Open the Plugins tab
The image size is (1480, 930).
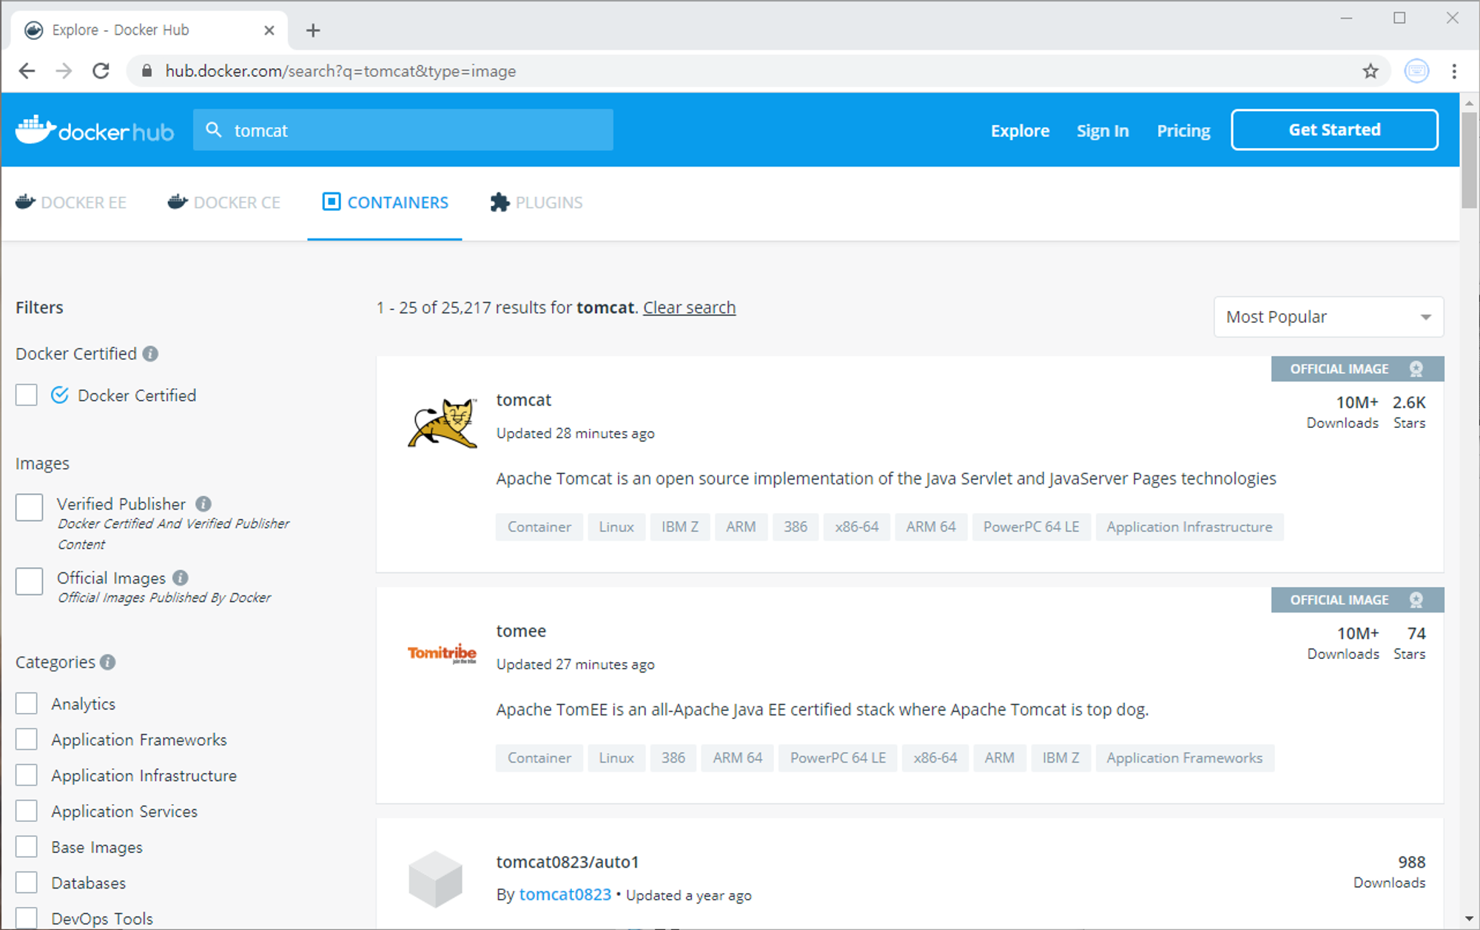coord(536,202)
